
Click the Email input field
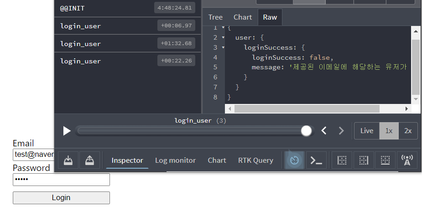pyautogui.click(x=34, y=155)
